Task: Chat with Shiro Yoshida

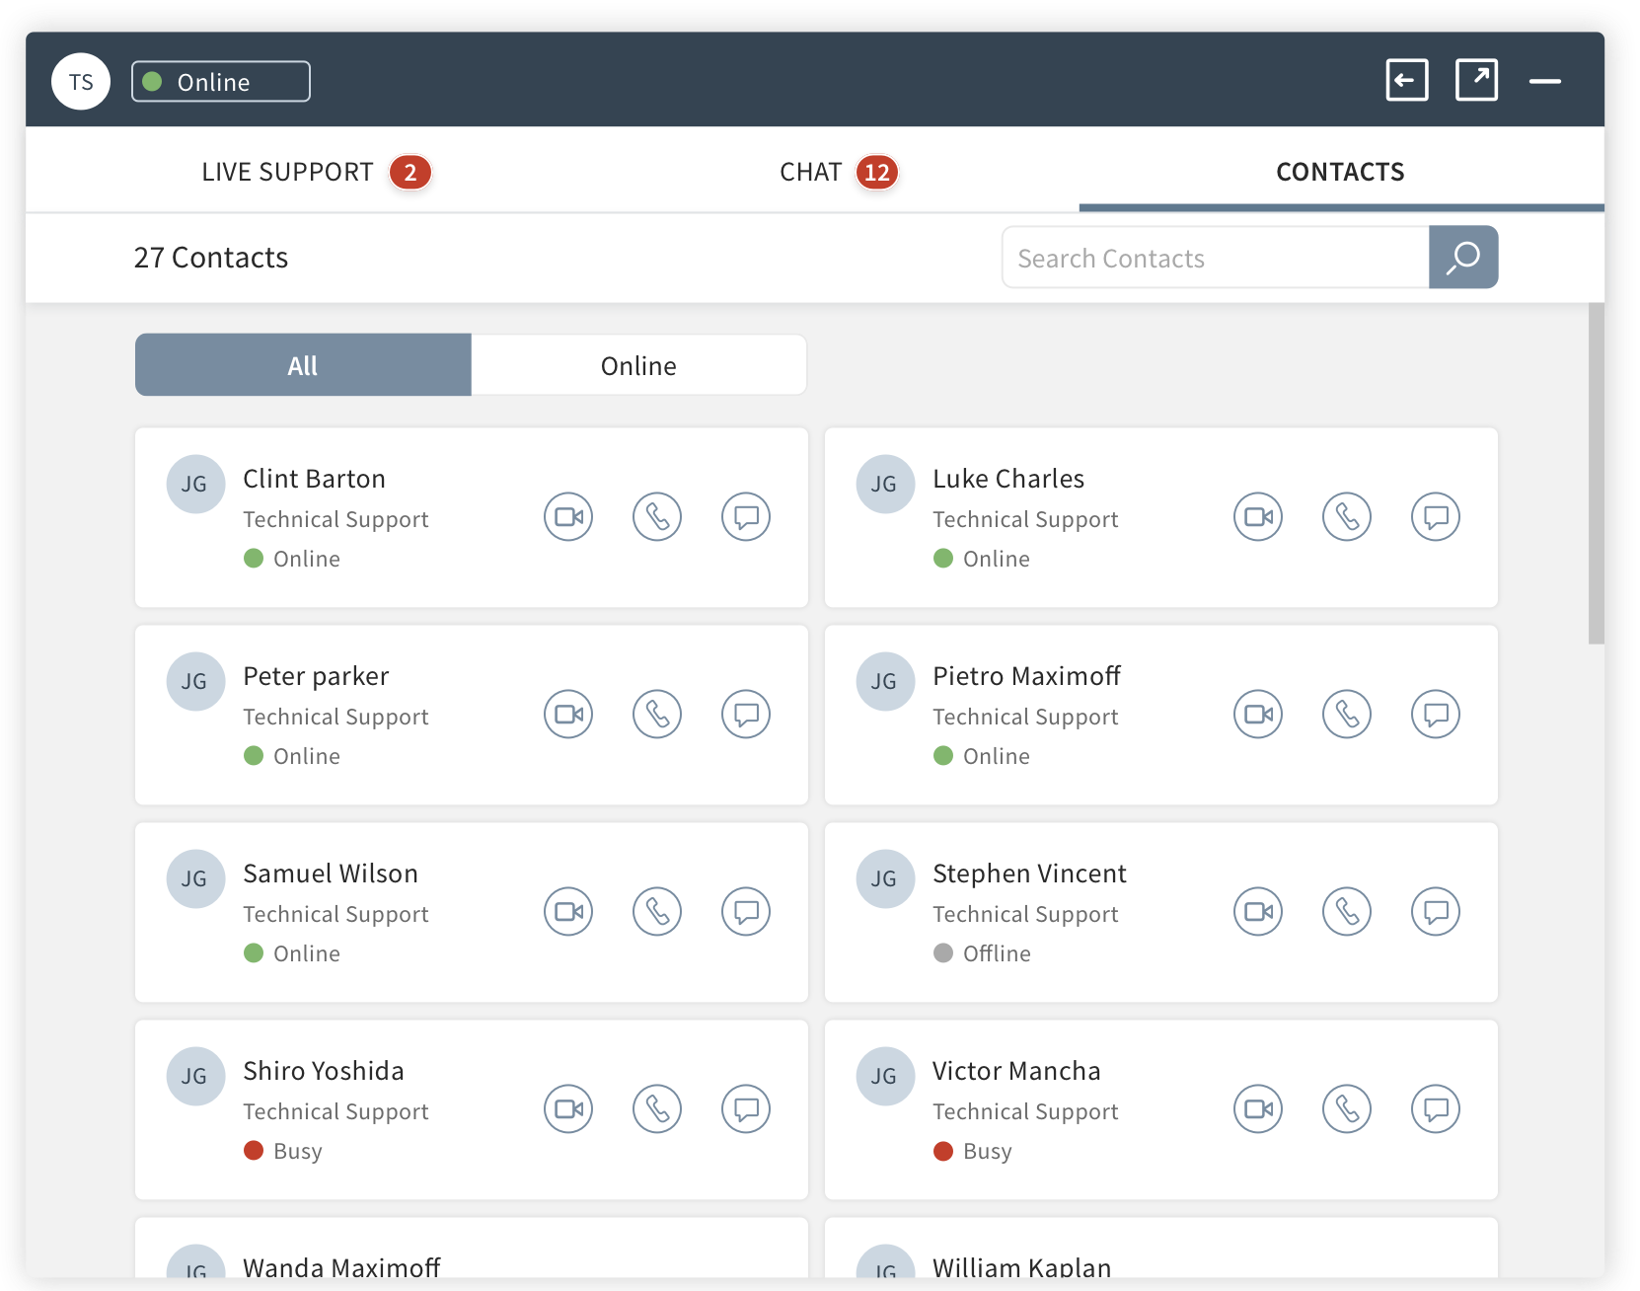Action: [746, 1108]
